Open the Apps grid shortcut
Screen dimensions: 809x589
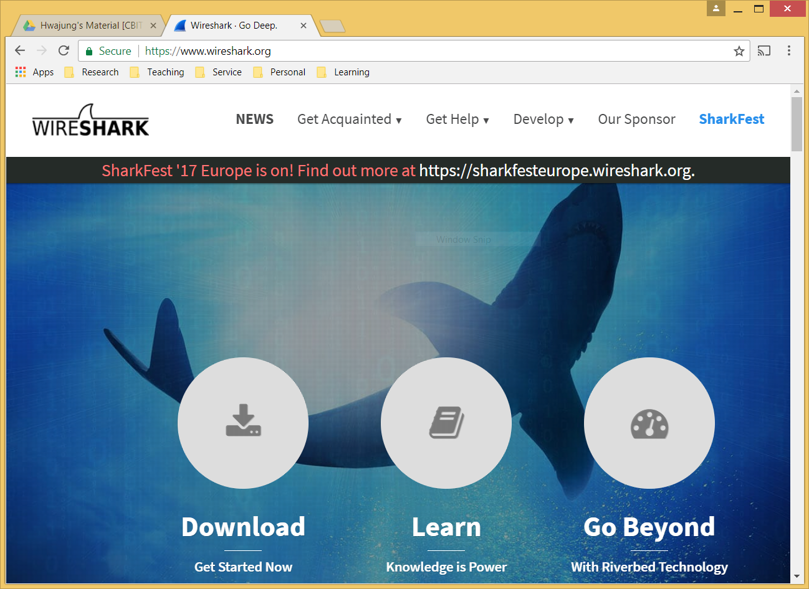[x=34, y=72]
